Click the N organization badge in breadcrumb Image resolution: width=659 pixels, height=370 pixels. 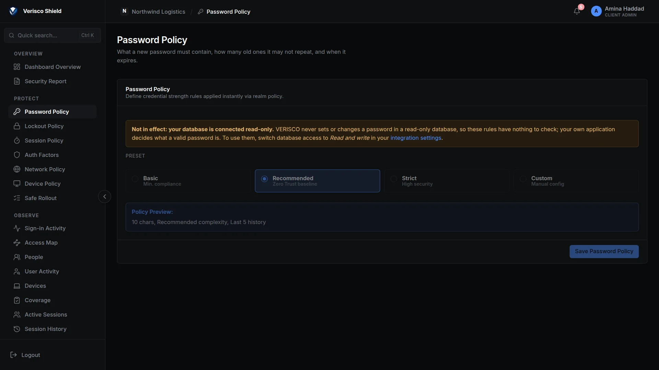124,11
